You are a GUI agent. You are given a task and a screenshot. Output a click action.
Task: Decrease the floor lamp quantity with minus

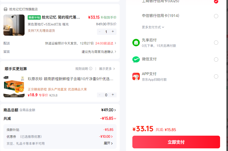click(100, 31)
